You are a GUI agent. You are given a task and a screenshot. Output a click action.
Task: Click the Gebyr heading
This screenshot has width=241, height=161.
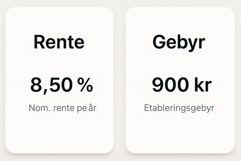coord(178,42)
